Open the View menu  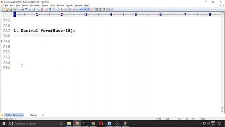18,6
